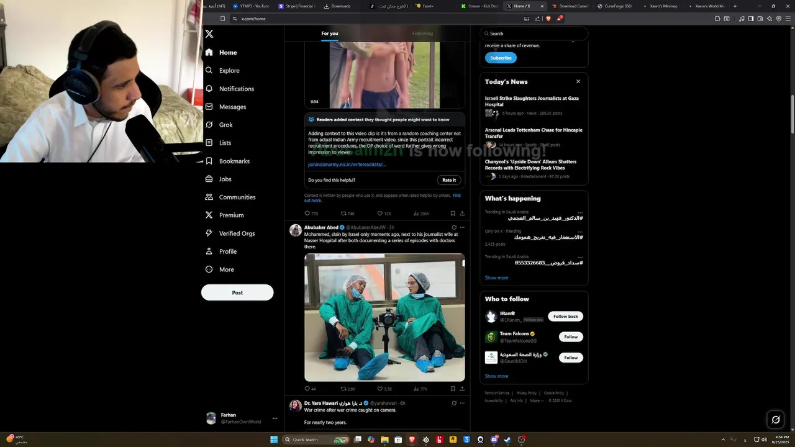795x447 pixels.
Task: Switch to YTMP3 - YouTube browser tab
Action: coord(251,6)
